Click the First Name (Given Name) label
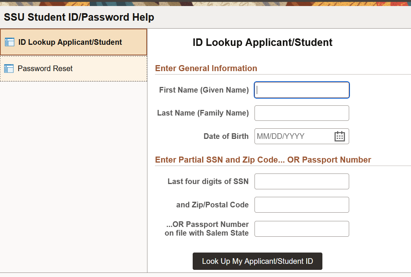The image size is (411, 277). click(204, 90)
